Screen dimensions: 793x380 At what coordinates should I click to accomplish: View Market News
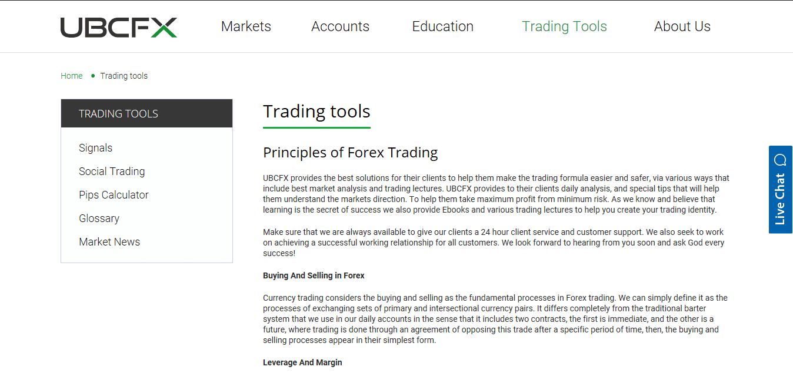click(109, 241)
